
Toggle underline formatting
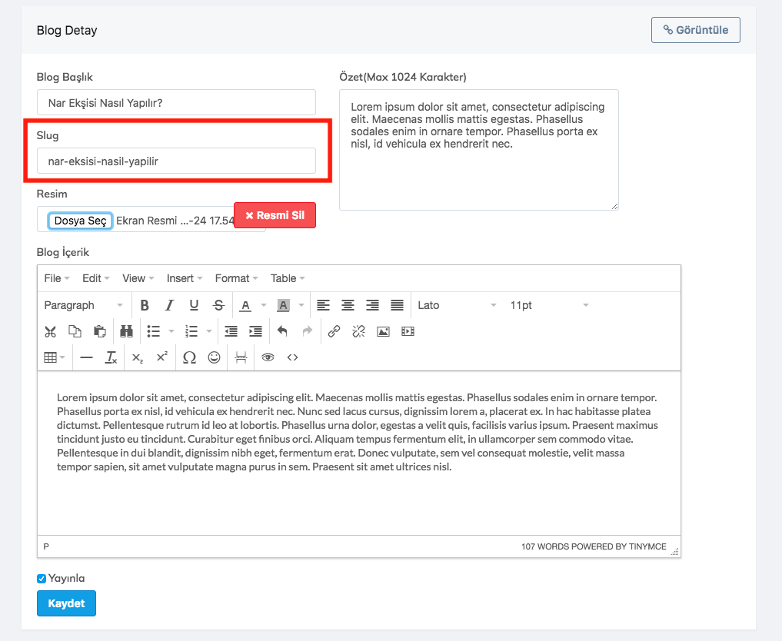(x=194, y=305)
